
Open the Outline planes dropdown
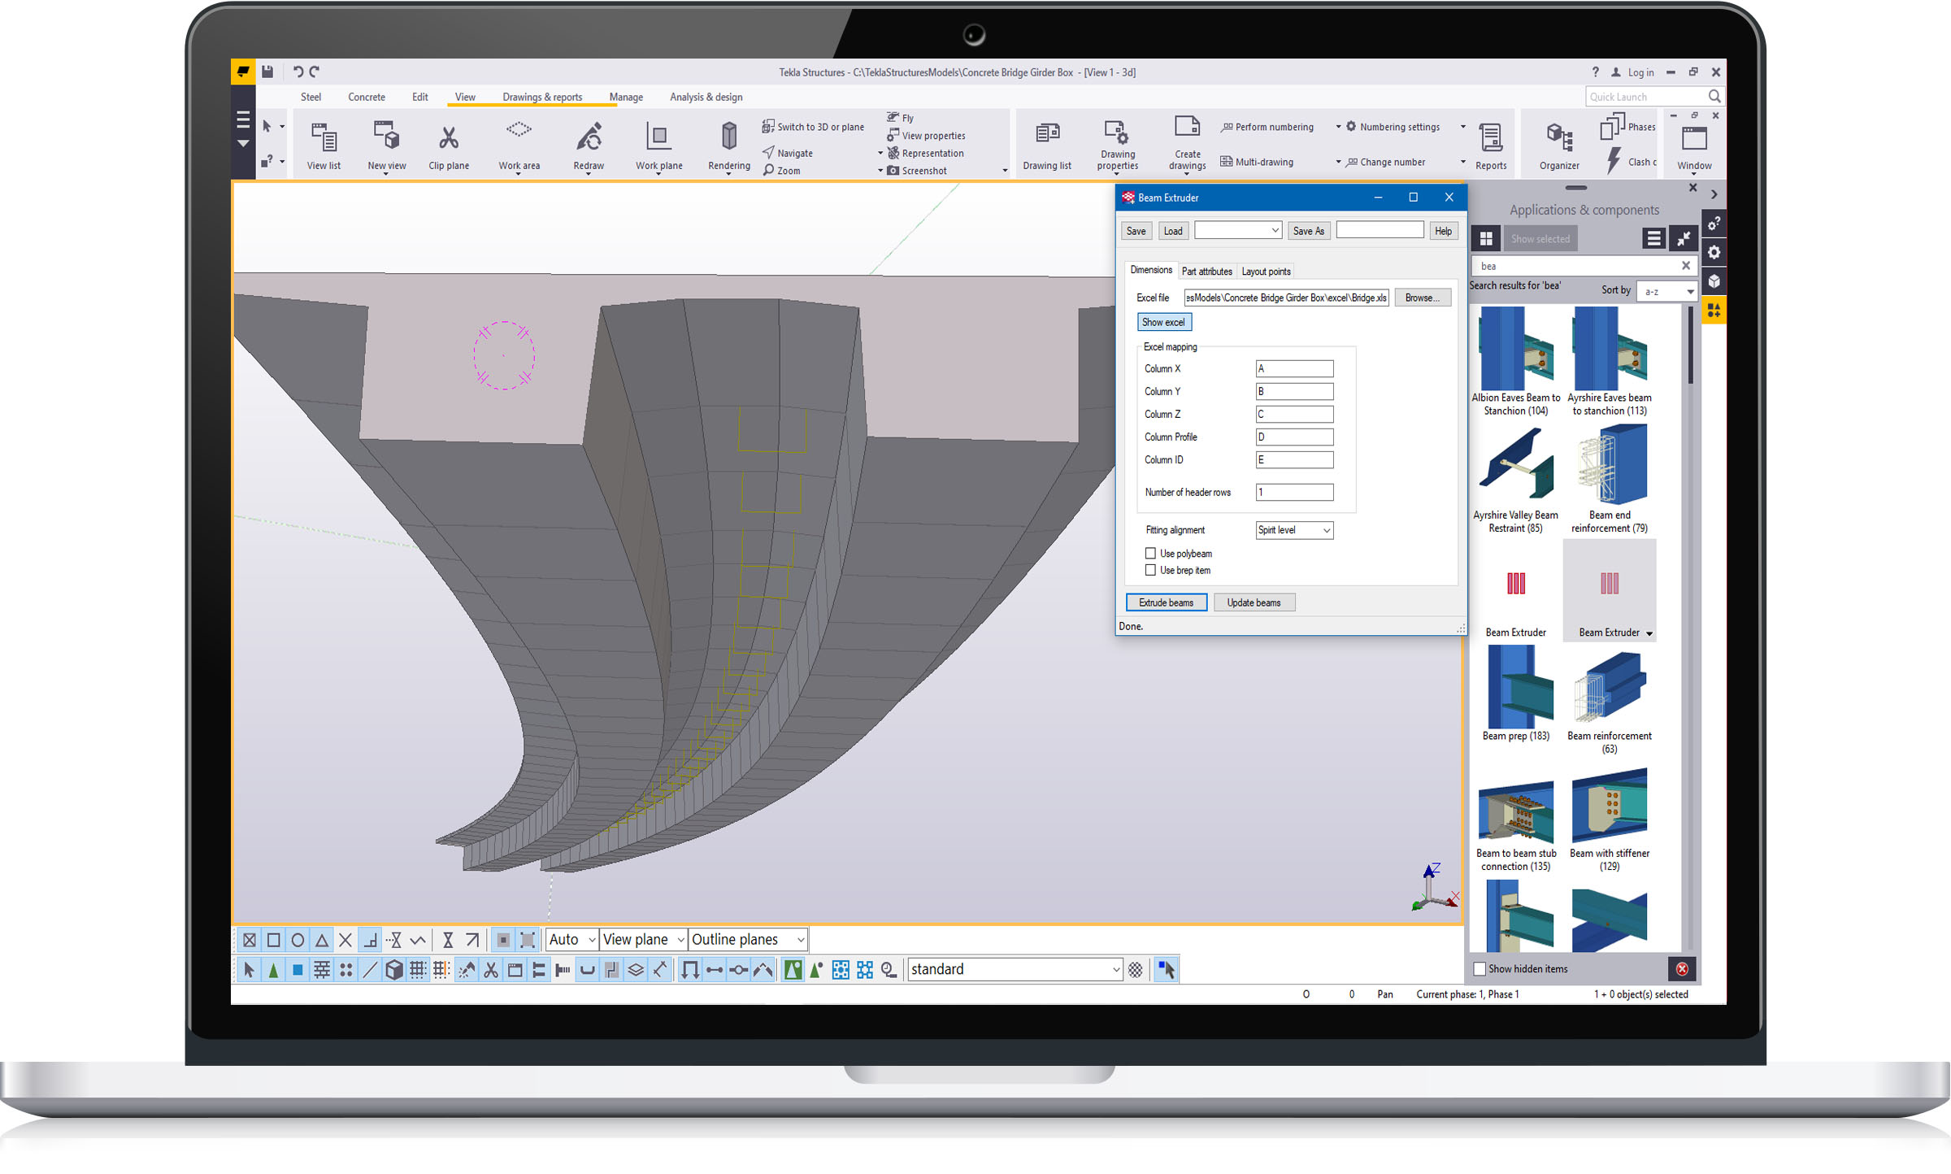pos(748,939)
